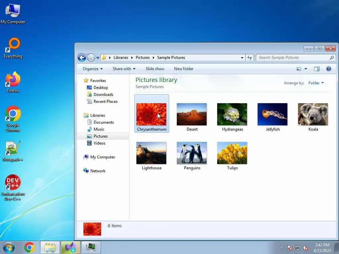This screenshot has width=339, height=254.
Task: Open the Arrange by Folder dropdown
Action: (x=316, y=83)
